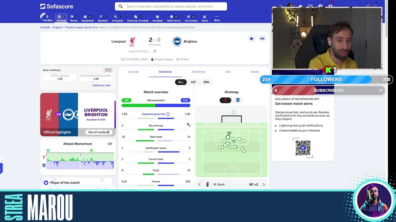Screen dimensions: 396x222
Task: Focus the search matches input field
Action: point(171,6)
